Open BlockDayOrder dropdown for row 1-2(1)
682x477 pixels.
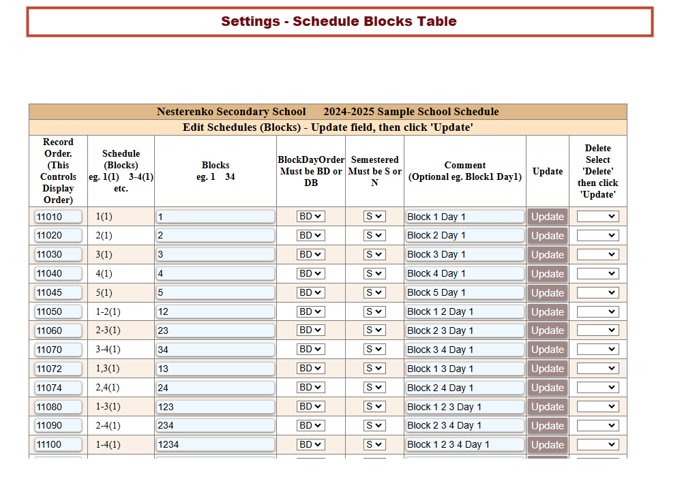tap(311, 311)
